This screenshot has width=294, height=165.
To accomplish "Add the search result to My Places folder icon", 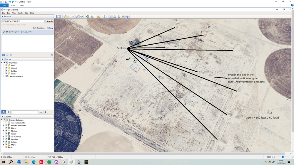I will pyautogui.click(x=4, y=55).
